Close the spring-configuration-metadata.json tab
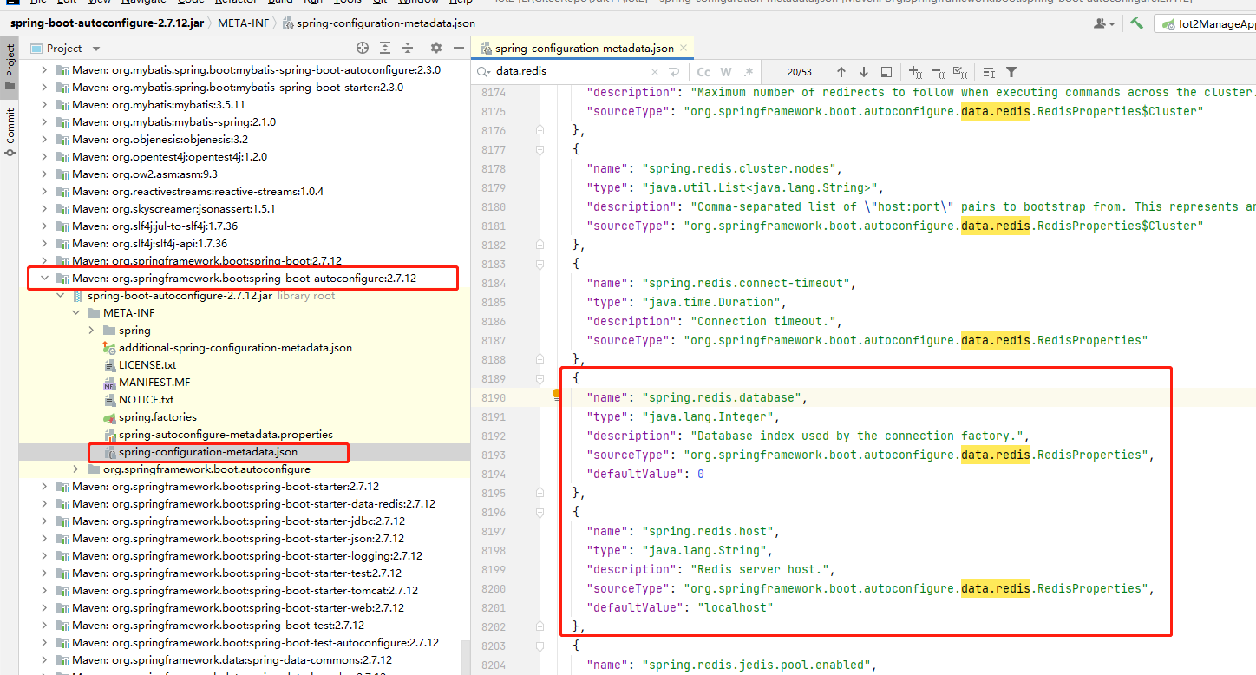The image size is (1256, 675). (x=684, y=49)
